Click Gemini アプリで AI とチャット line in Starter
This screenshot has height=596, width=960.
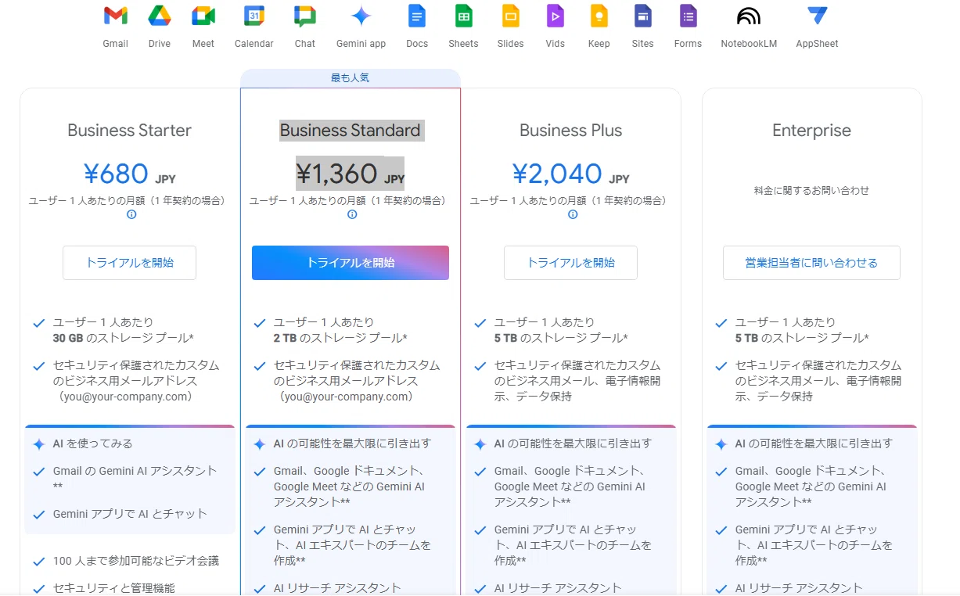(130, 514)
